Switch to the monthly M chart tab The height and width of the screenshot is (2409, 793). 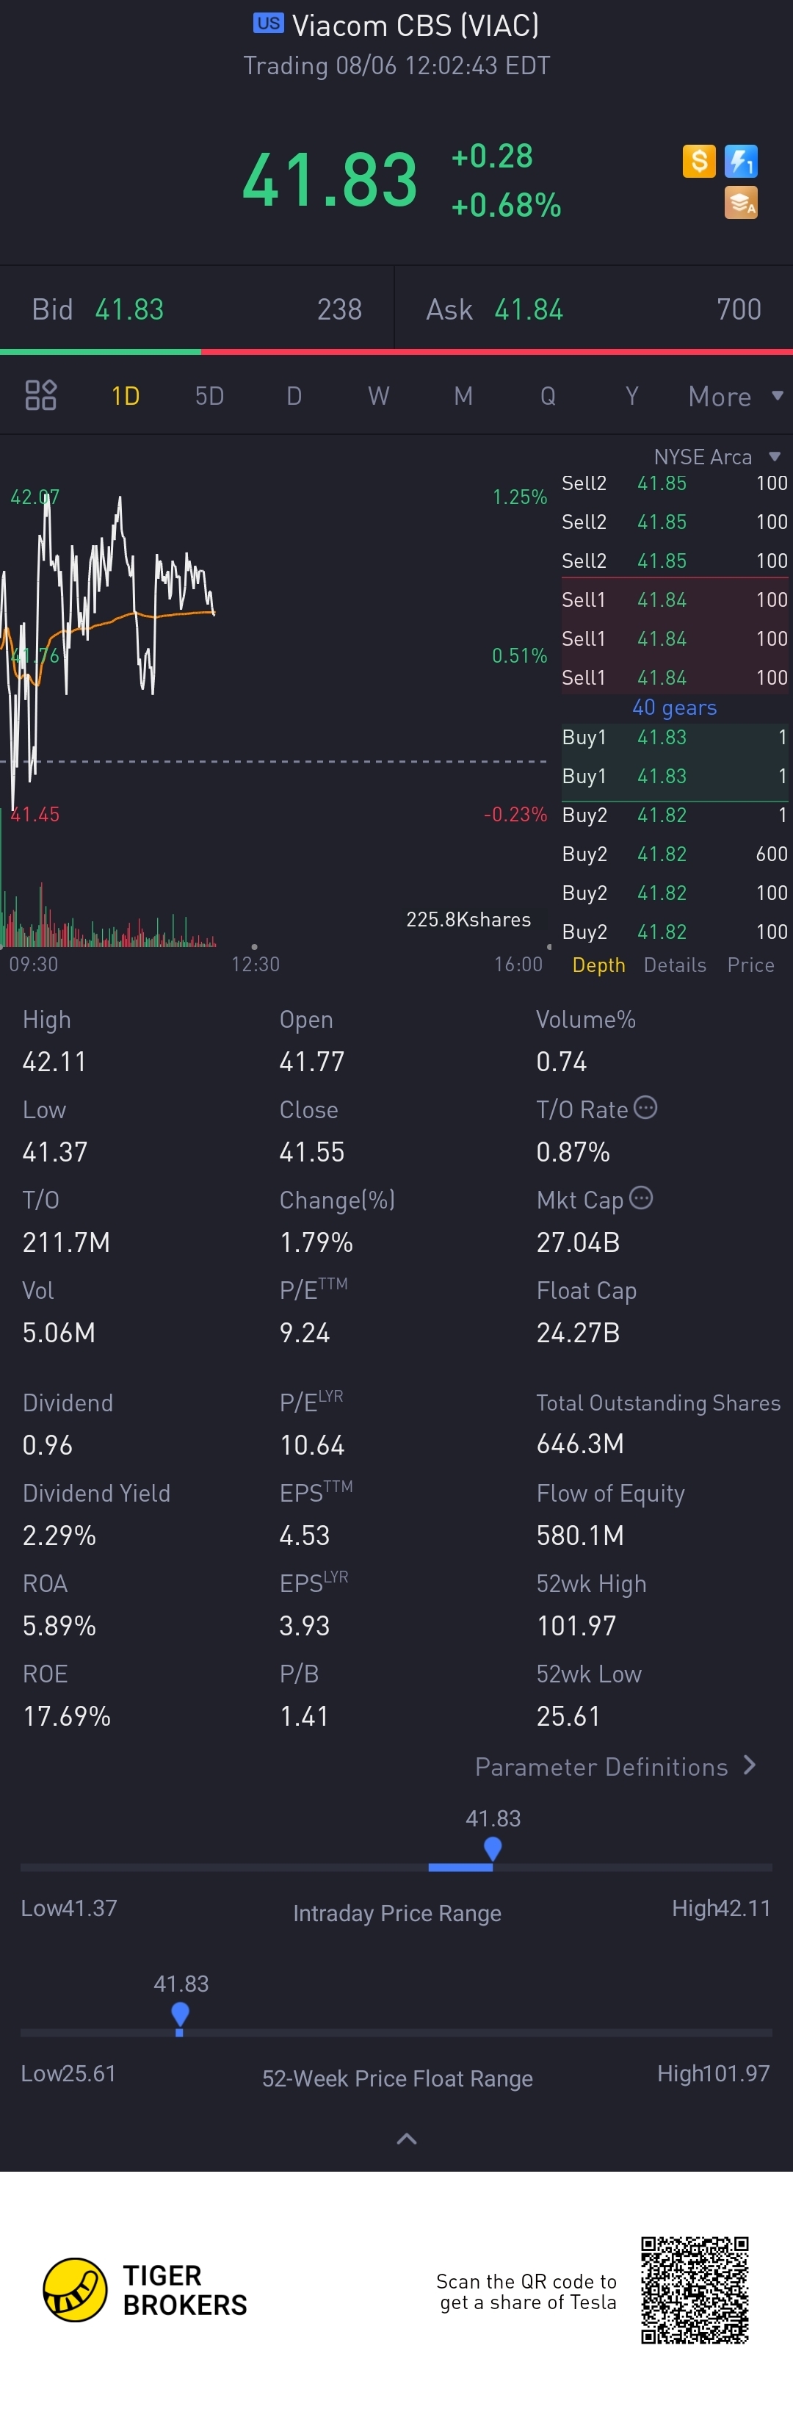pos(463,395)
